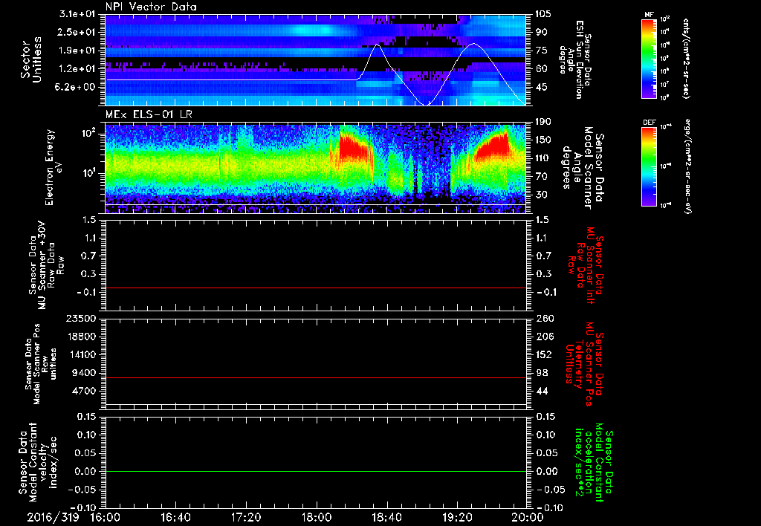The height and width of the screenshot is (526, 761).
Task: Click the DEF color scale bar
Action: (x=650, y=166)
